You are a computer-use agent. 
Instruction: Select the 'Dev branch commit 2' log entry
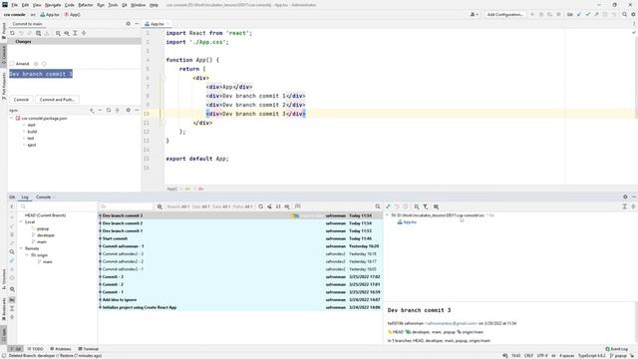(240, 223)
